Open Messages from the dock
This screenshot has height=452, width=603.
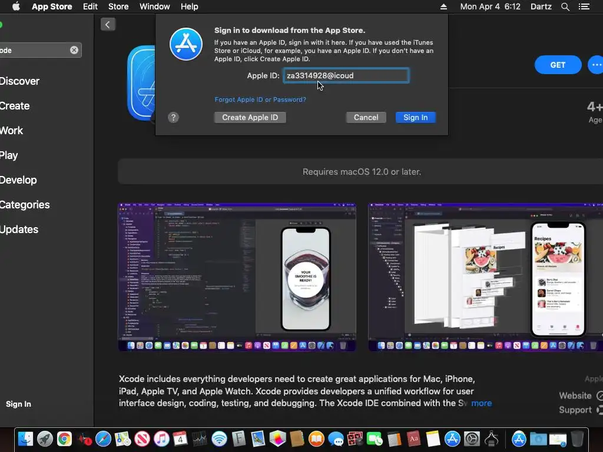click(x=336, y=439)
